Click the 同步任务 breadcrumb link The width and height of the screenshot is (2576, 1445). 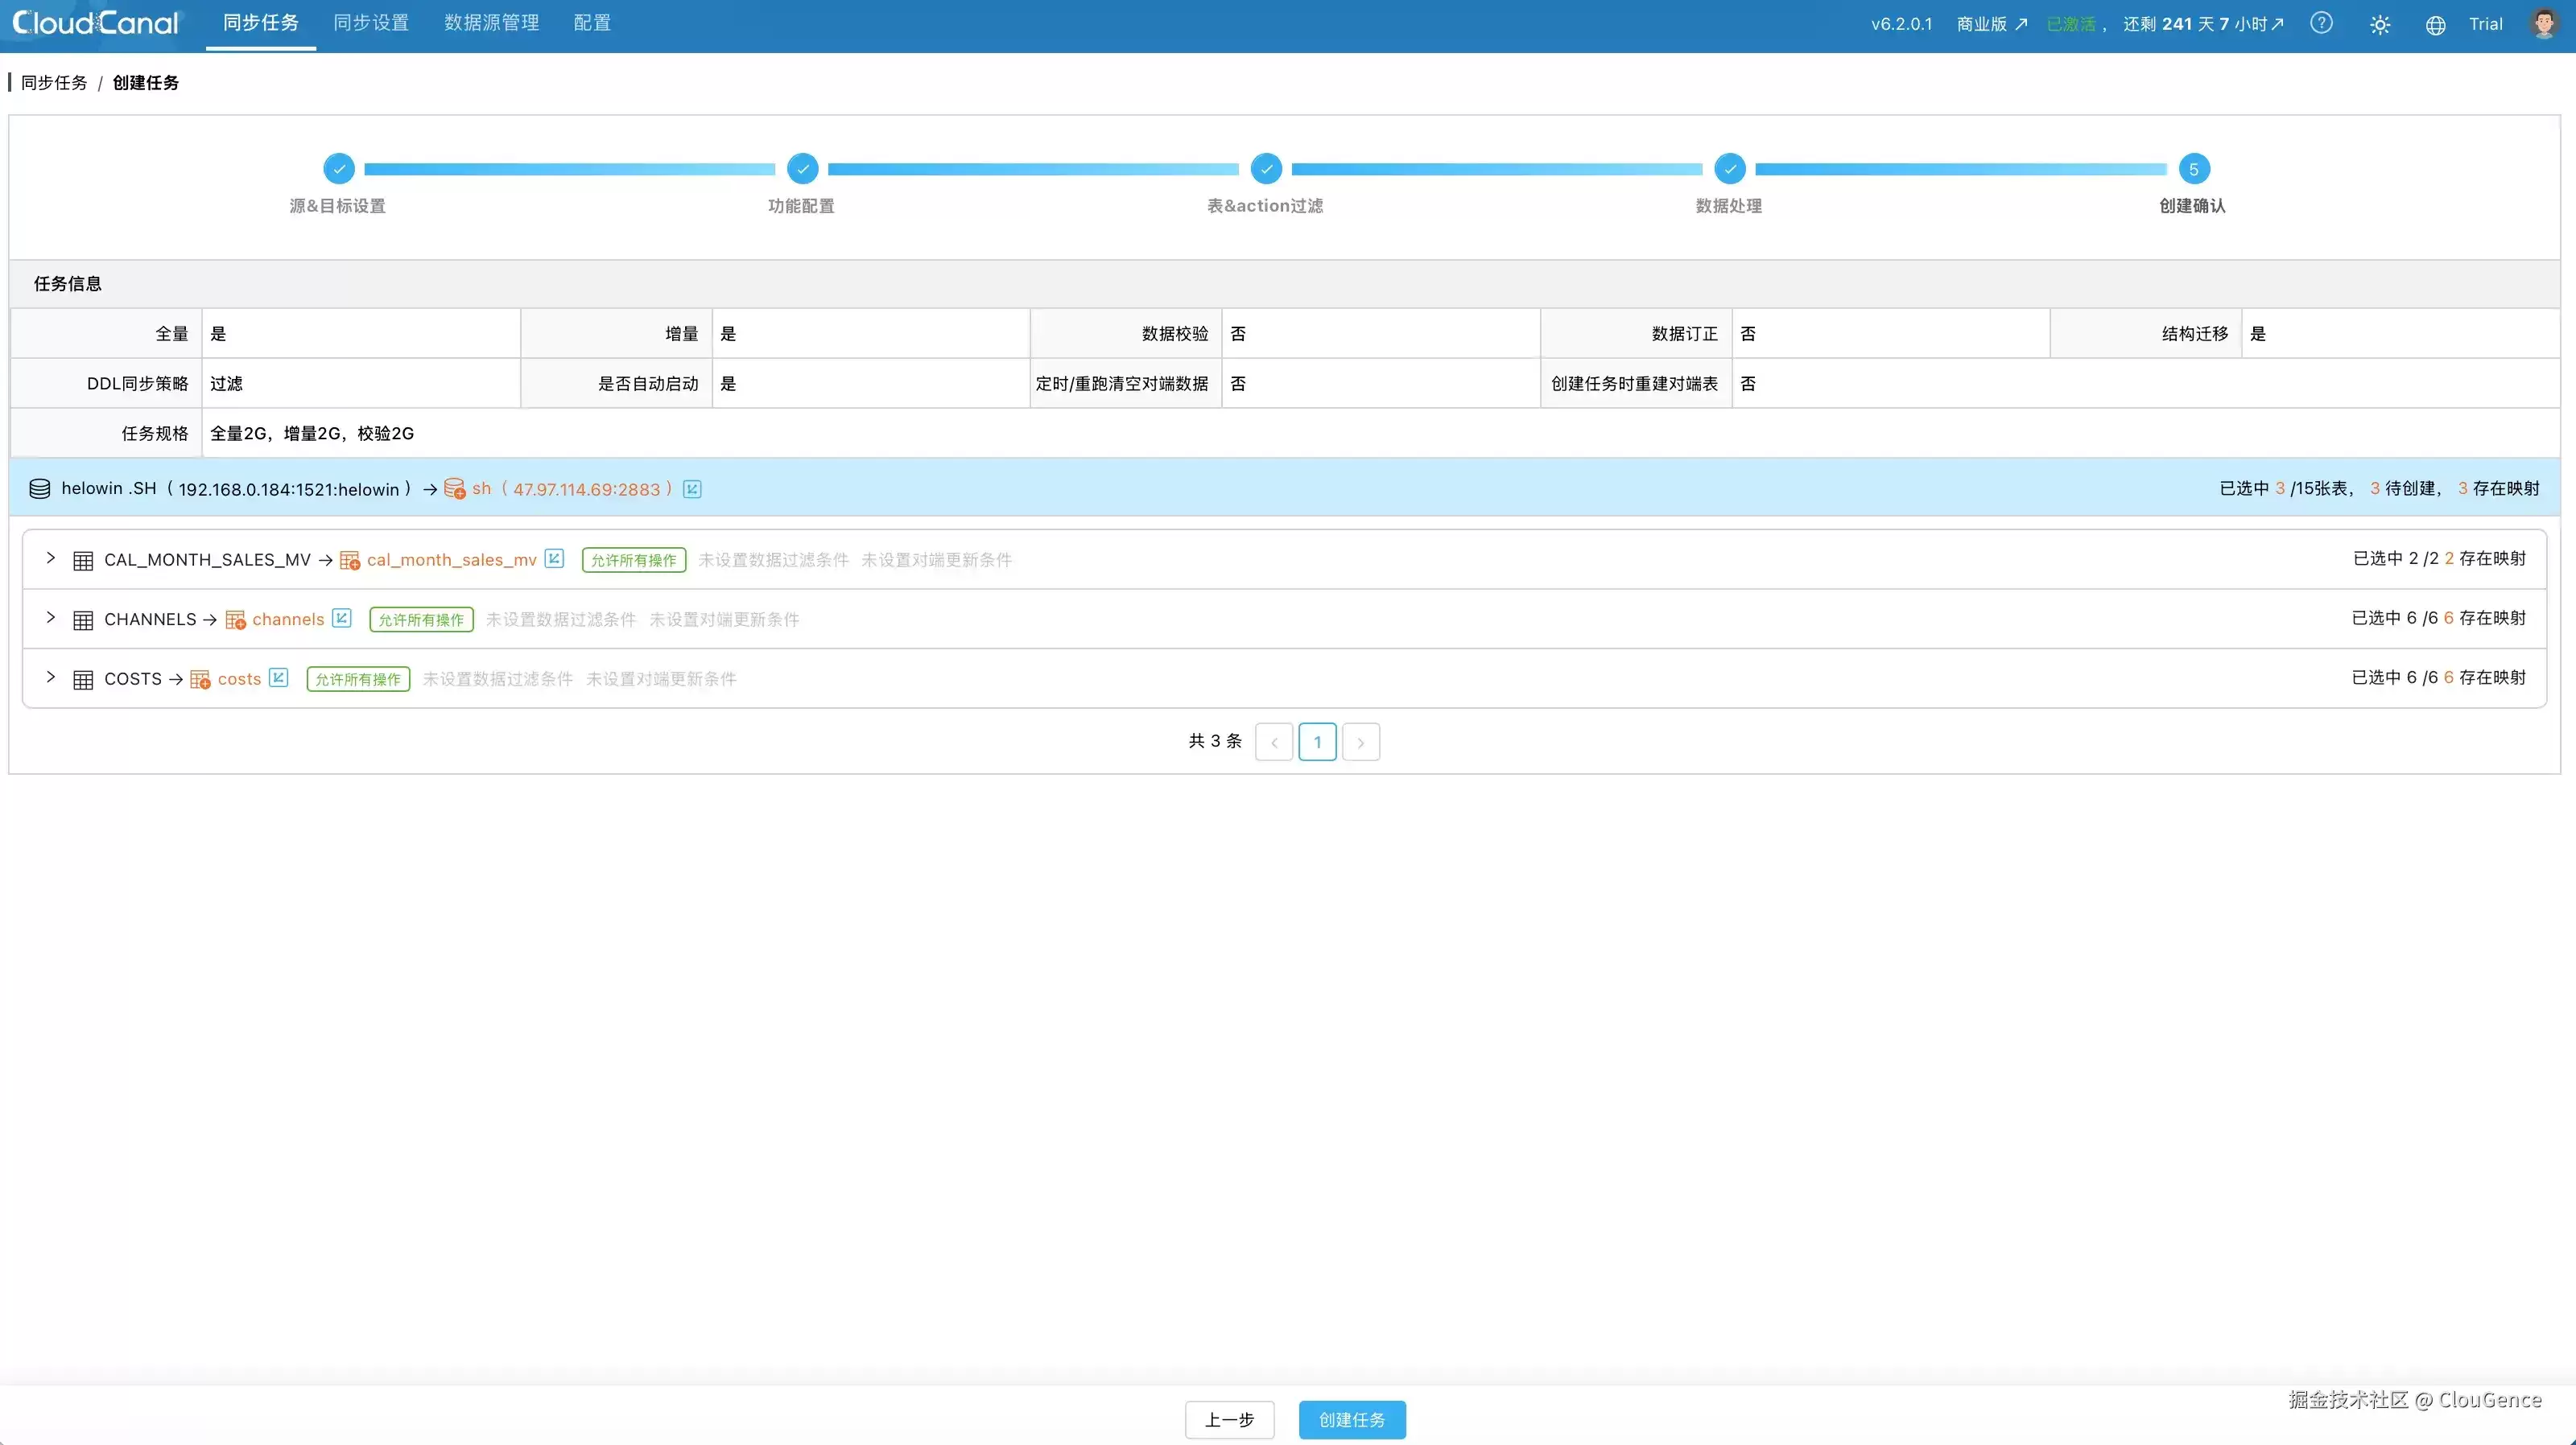pos(54,83)
